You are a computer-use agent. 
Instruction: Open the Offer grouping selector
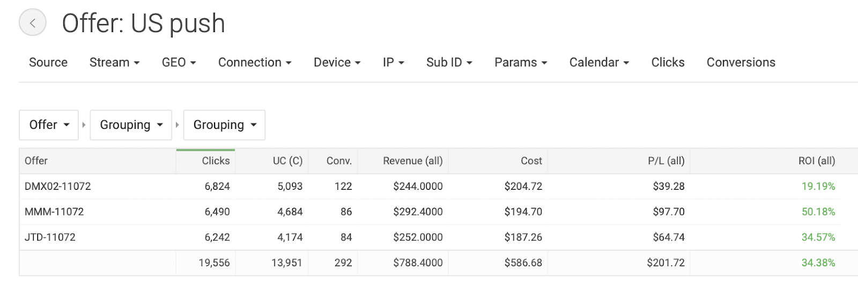(x=49, y=125)
